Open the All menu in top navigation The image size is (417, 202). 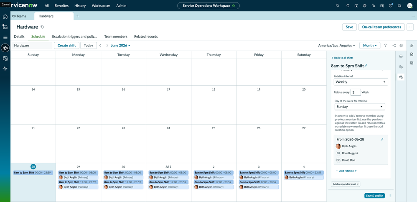click(47, 5)
